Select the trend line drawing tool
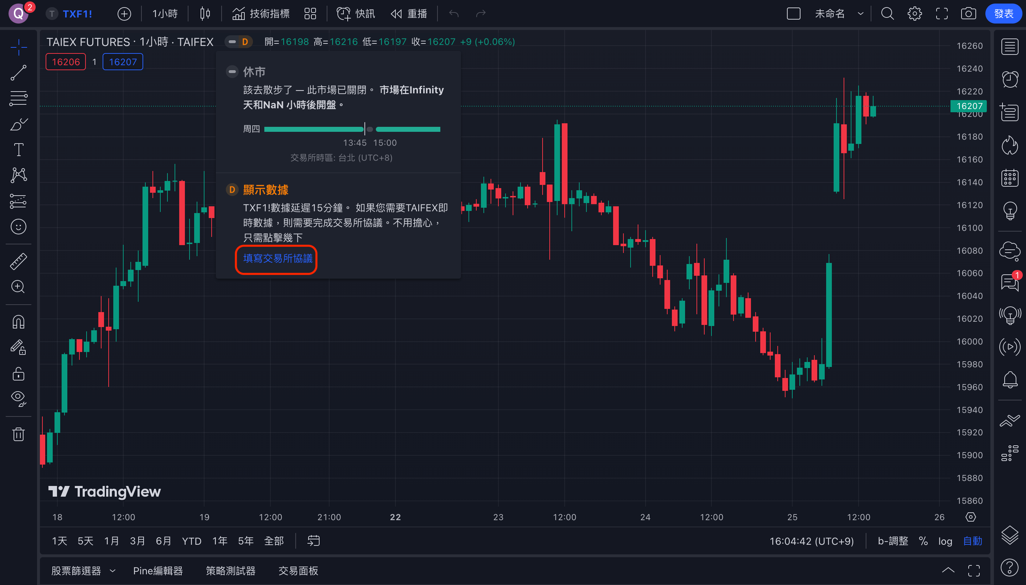 [19, 73]
